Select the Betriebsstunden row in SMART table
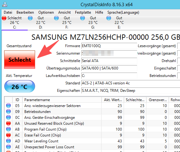Screen dimensions: 180x152 pos(92,112)
